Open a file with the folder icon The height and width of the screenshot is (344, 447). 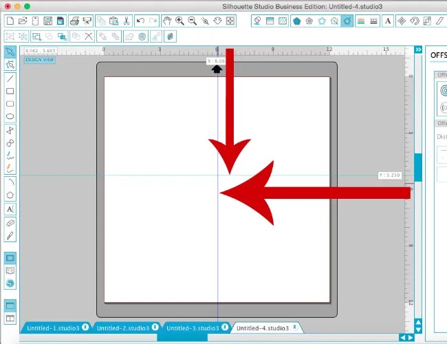(23, 21)
